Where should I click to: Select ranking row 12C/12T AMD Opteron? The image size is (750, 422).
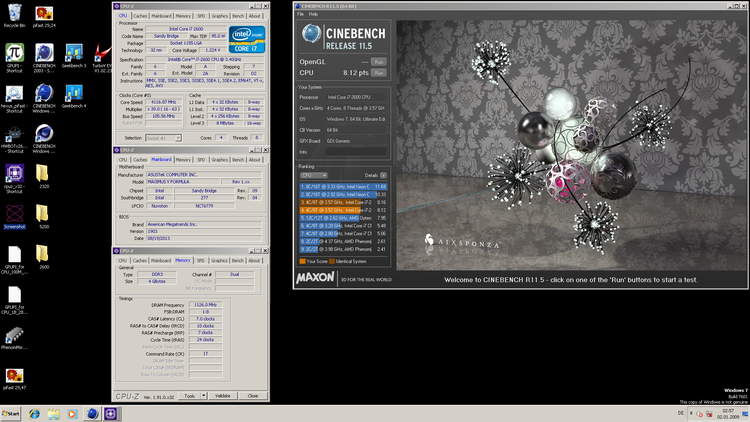point(343,218)
